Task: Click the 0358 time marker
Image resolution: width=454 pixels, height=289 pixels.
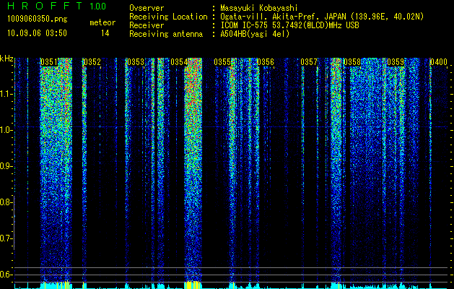Action: tap(352, 62)
